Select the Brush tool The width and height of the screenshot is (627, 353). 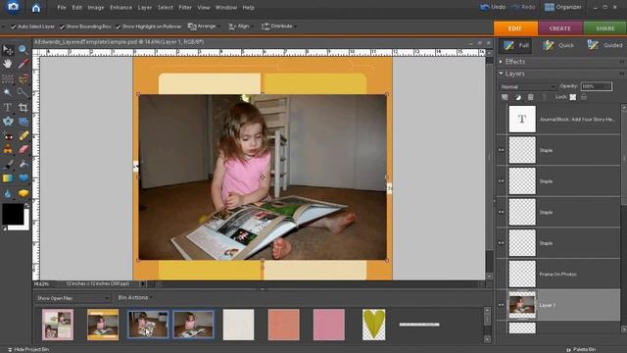[8, 165]
